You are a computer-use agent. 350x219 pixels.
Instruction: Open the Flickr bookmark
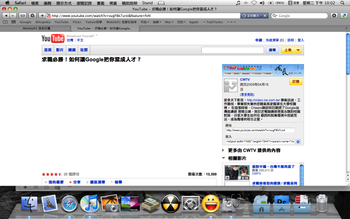click(77, 22)
